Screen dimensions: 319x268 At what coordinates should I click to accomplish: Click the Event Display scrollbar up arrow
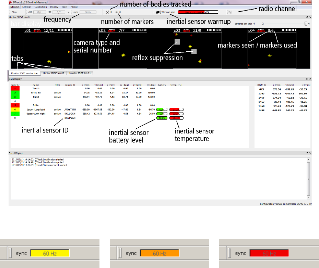pos(308,160)
